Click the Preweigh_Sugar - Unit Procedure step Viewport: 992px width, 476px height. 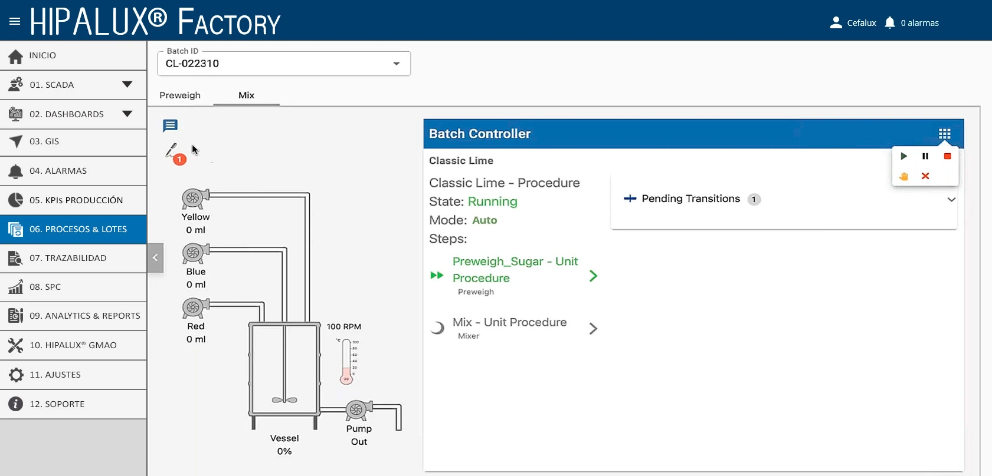(x=515, y=270)
